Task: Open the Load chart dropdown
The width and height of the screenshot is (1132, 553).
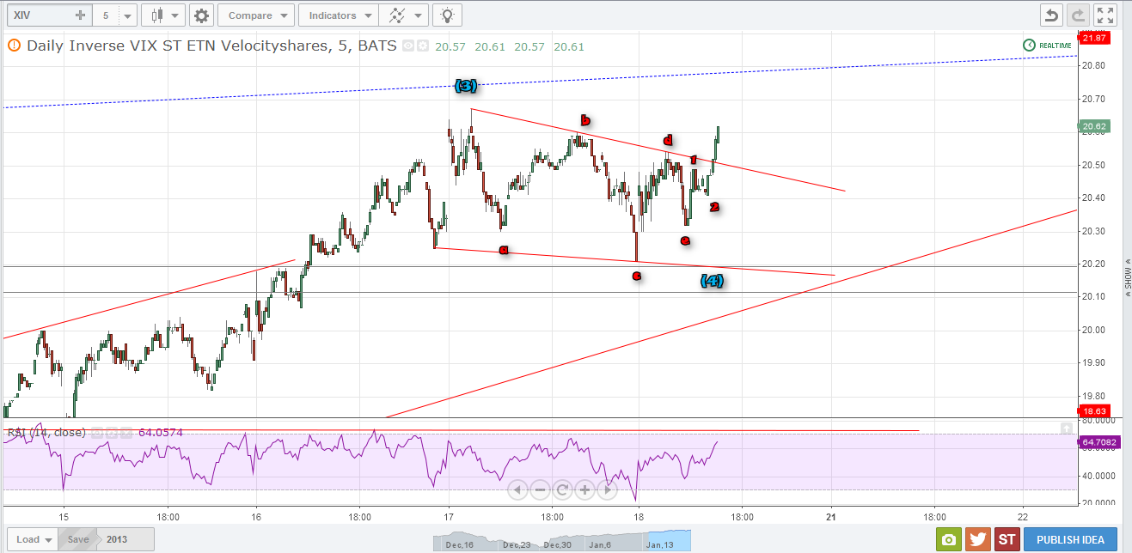Action: coord(34,539)
